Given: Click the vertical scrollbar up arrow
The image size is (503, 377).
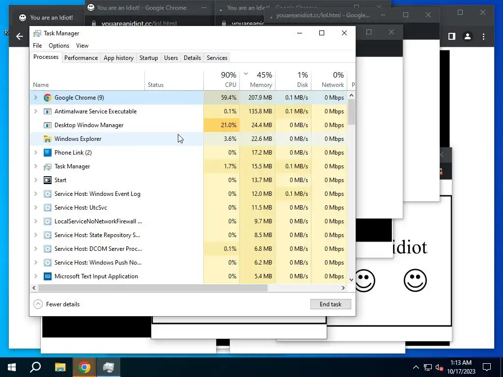Looking at the screenshot, I should (x=351, y=95).
